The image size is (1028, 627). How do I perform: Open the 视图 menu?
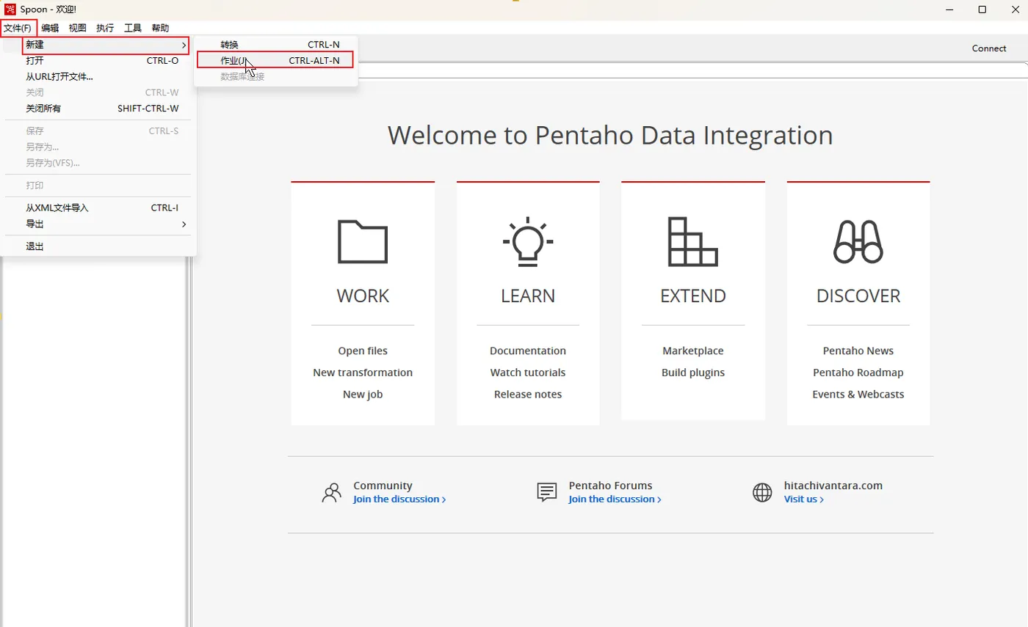[x=77, y=28]
